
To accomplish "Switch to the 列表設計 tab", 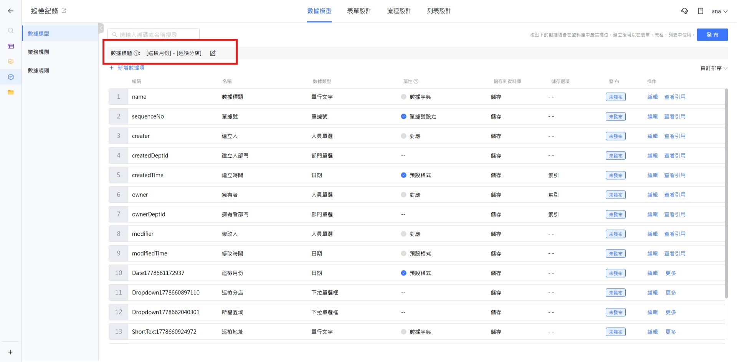I will (x=439, y=11).
